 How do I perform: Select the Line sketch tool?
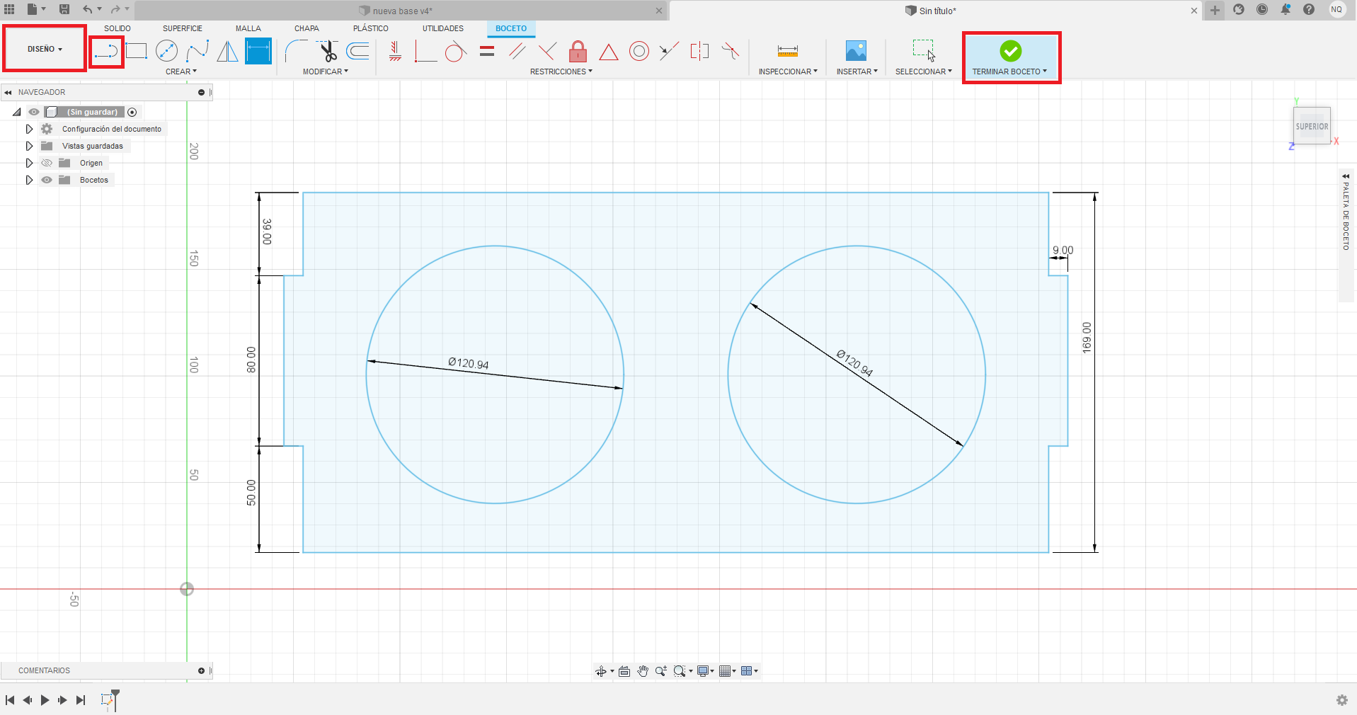point(106,52)
